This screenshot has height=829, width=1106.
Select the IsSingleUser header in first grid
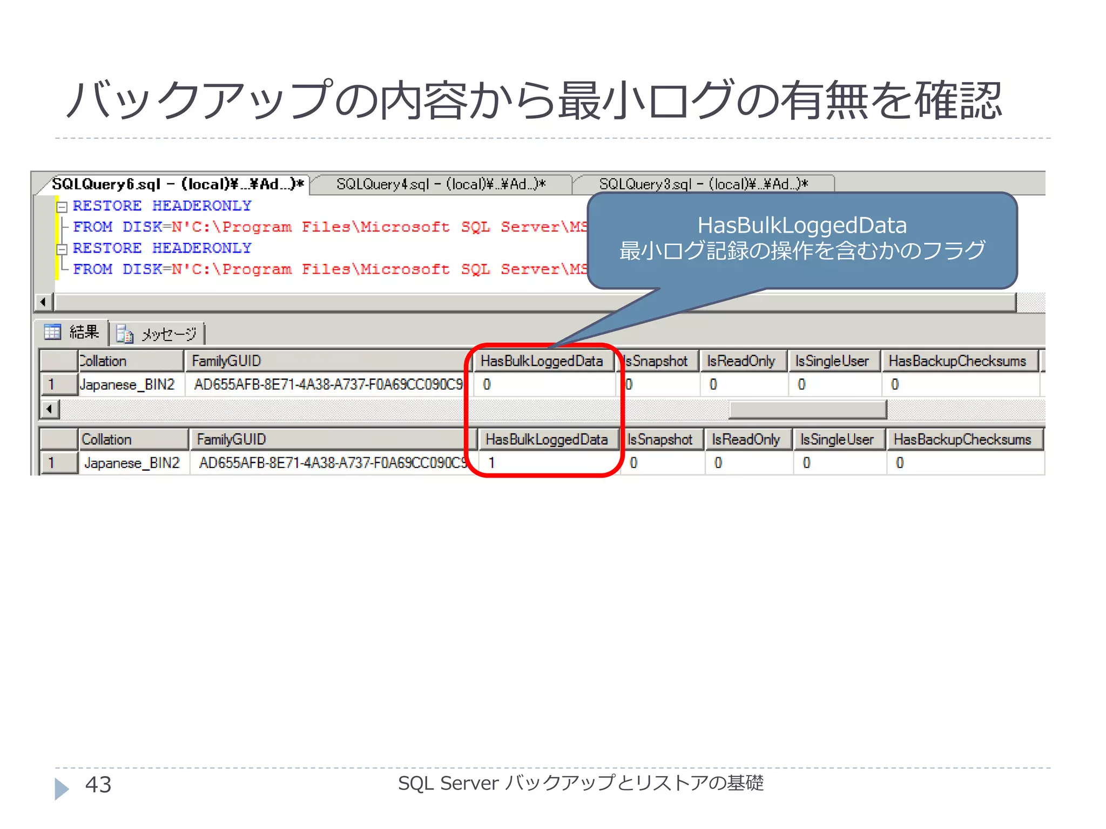point(834,361)
